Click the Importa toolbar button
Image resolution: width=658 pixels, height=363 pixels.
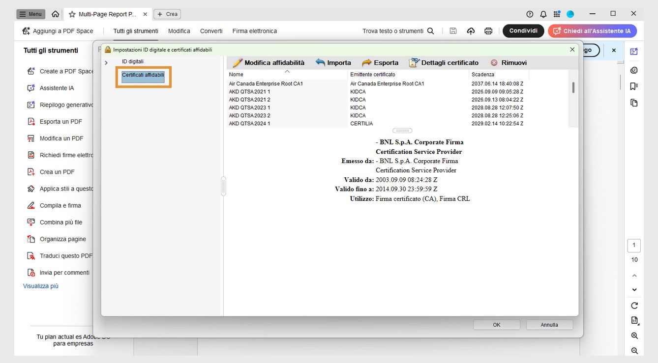point(333,62)
